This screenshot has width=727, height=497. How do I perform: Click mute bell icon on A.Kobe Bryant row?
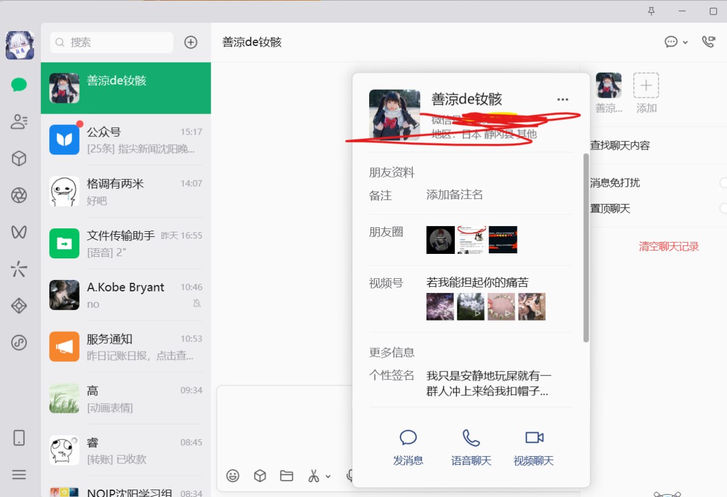click(x=197, y=304)
